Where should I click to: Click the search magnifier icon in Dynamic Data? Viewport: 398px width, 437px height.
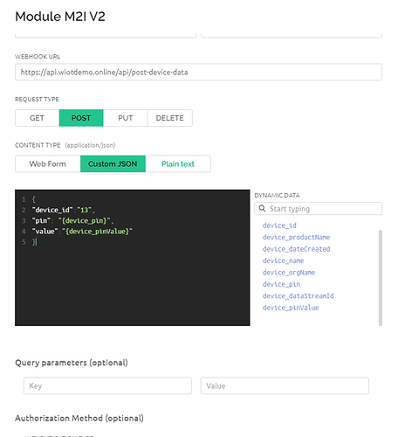[262, 209]
